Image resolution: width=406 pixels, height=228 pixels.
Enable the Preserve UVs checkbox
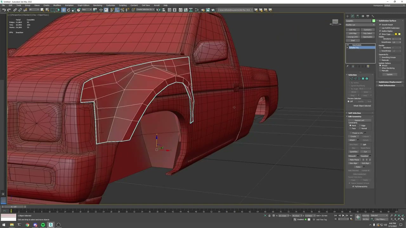350,133
